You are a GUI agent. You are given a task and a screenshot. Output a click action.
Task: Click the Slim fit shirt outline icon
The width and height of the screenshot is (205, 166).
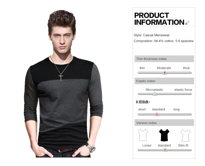(186, 135)
